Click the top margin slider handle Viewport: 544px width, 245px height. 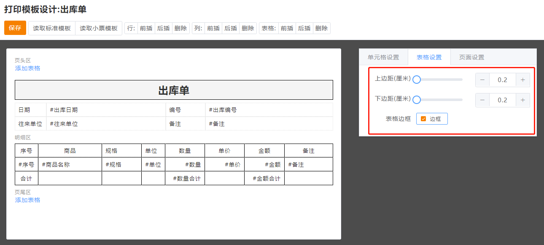[417, 80]
